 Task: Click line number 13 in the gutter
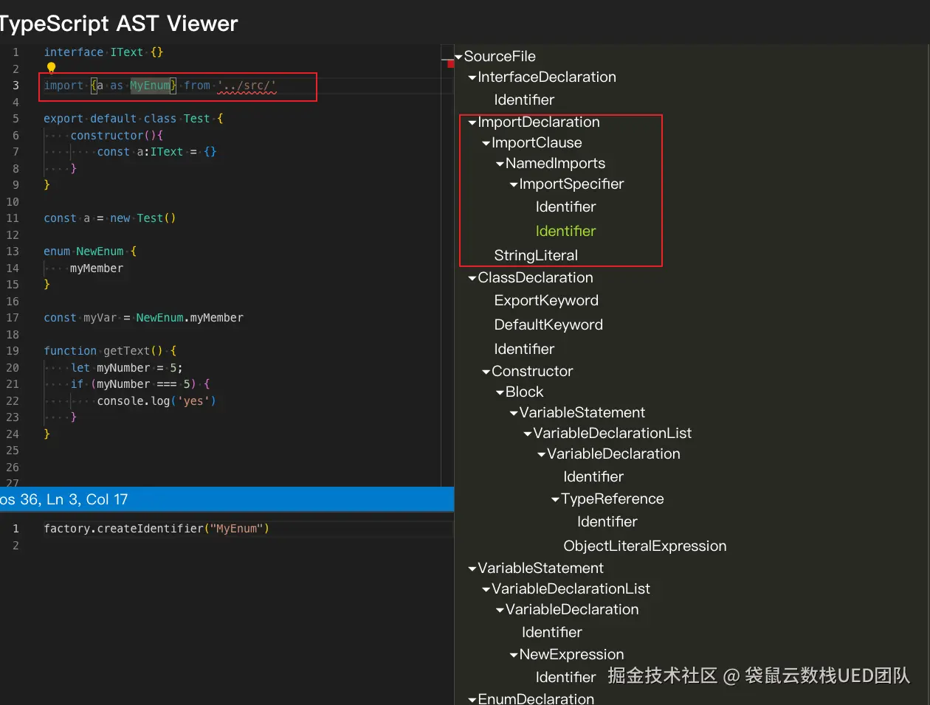point(13,251)
